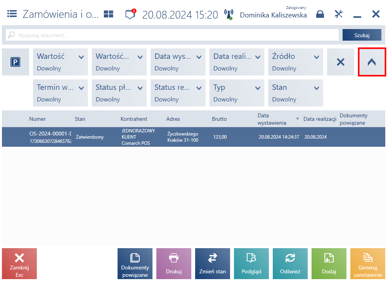Clear all filters with X icon
The image size is (388, 283).
point(341,62)
